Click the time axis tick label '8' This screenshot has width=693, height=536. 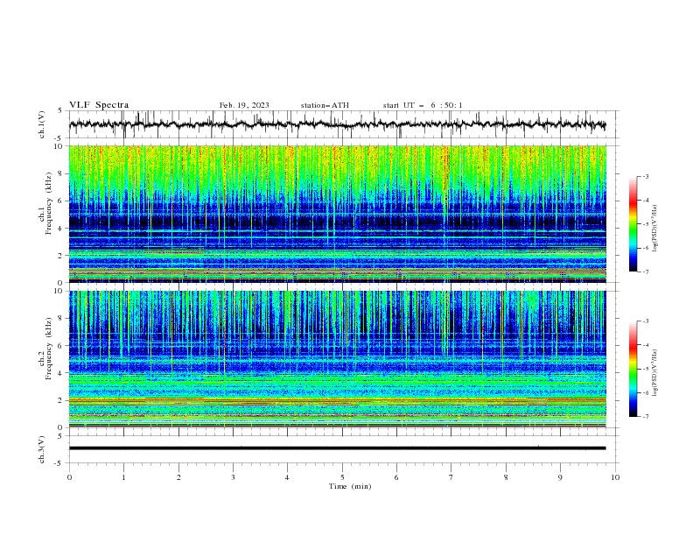point(506,477)
